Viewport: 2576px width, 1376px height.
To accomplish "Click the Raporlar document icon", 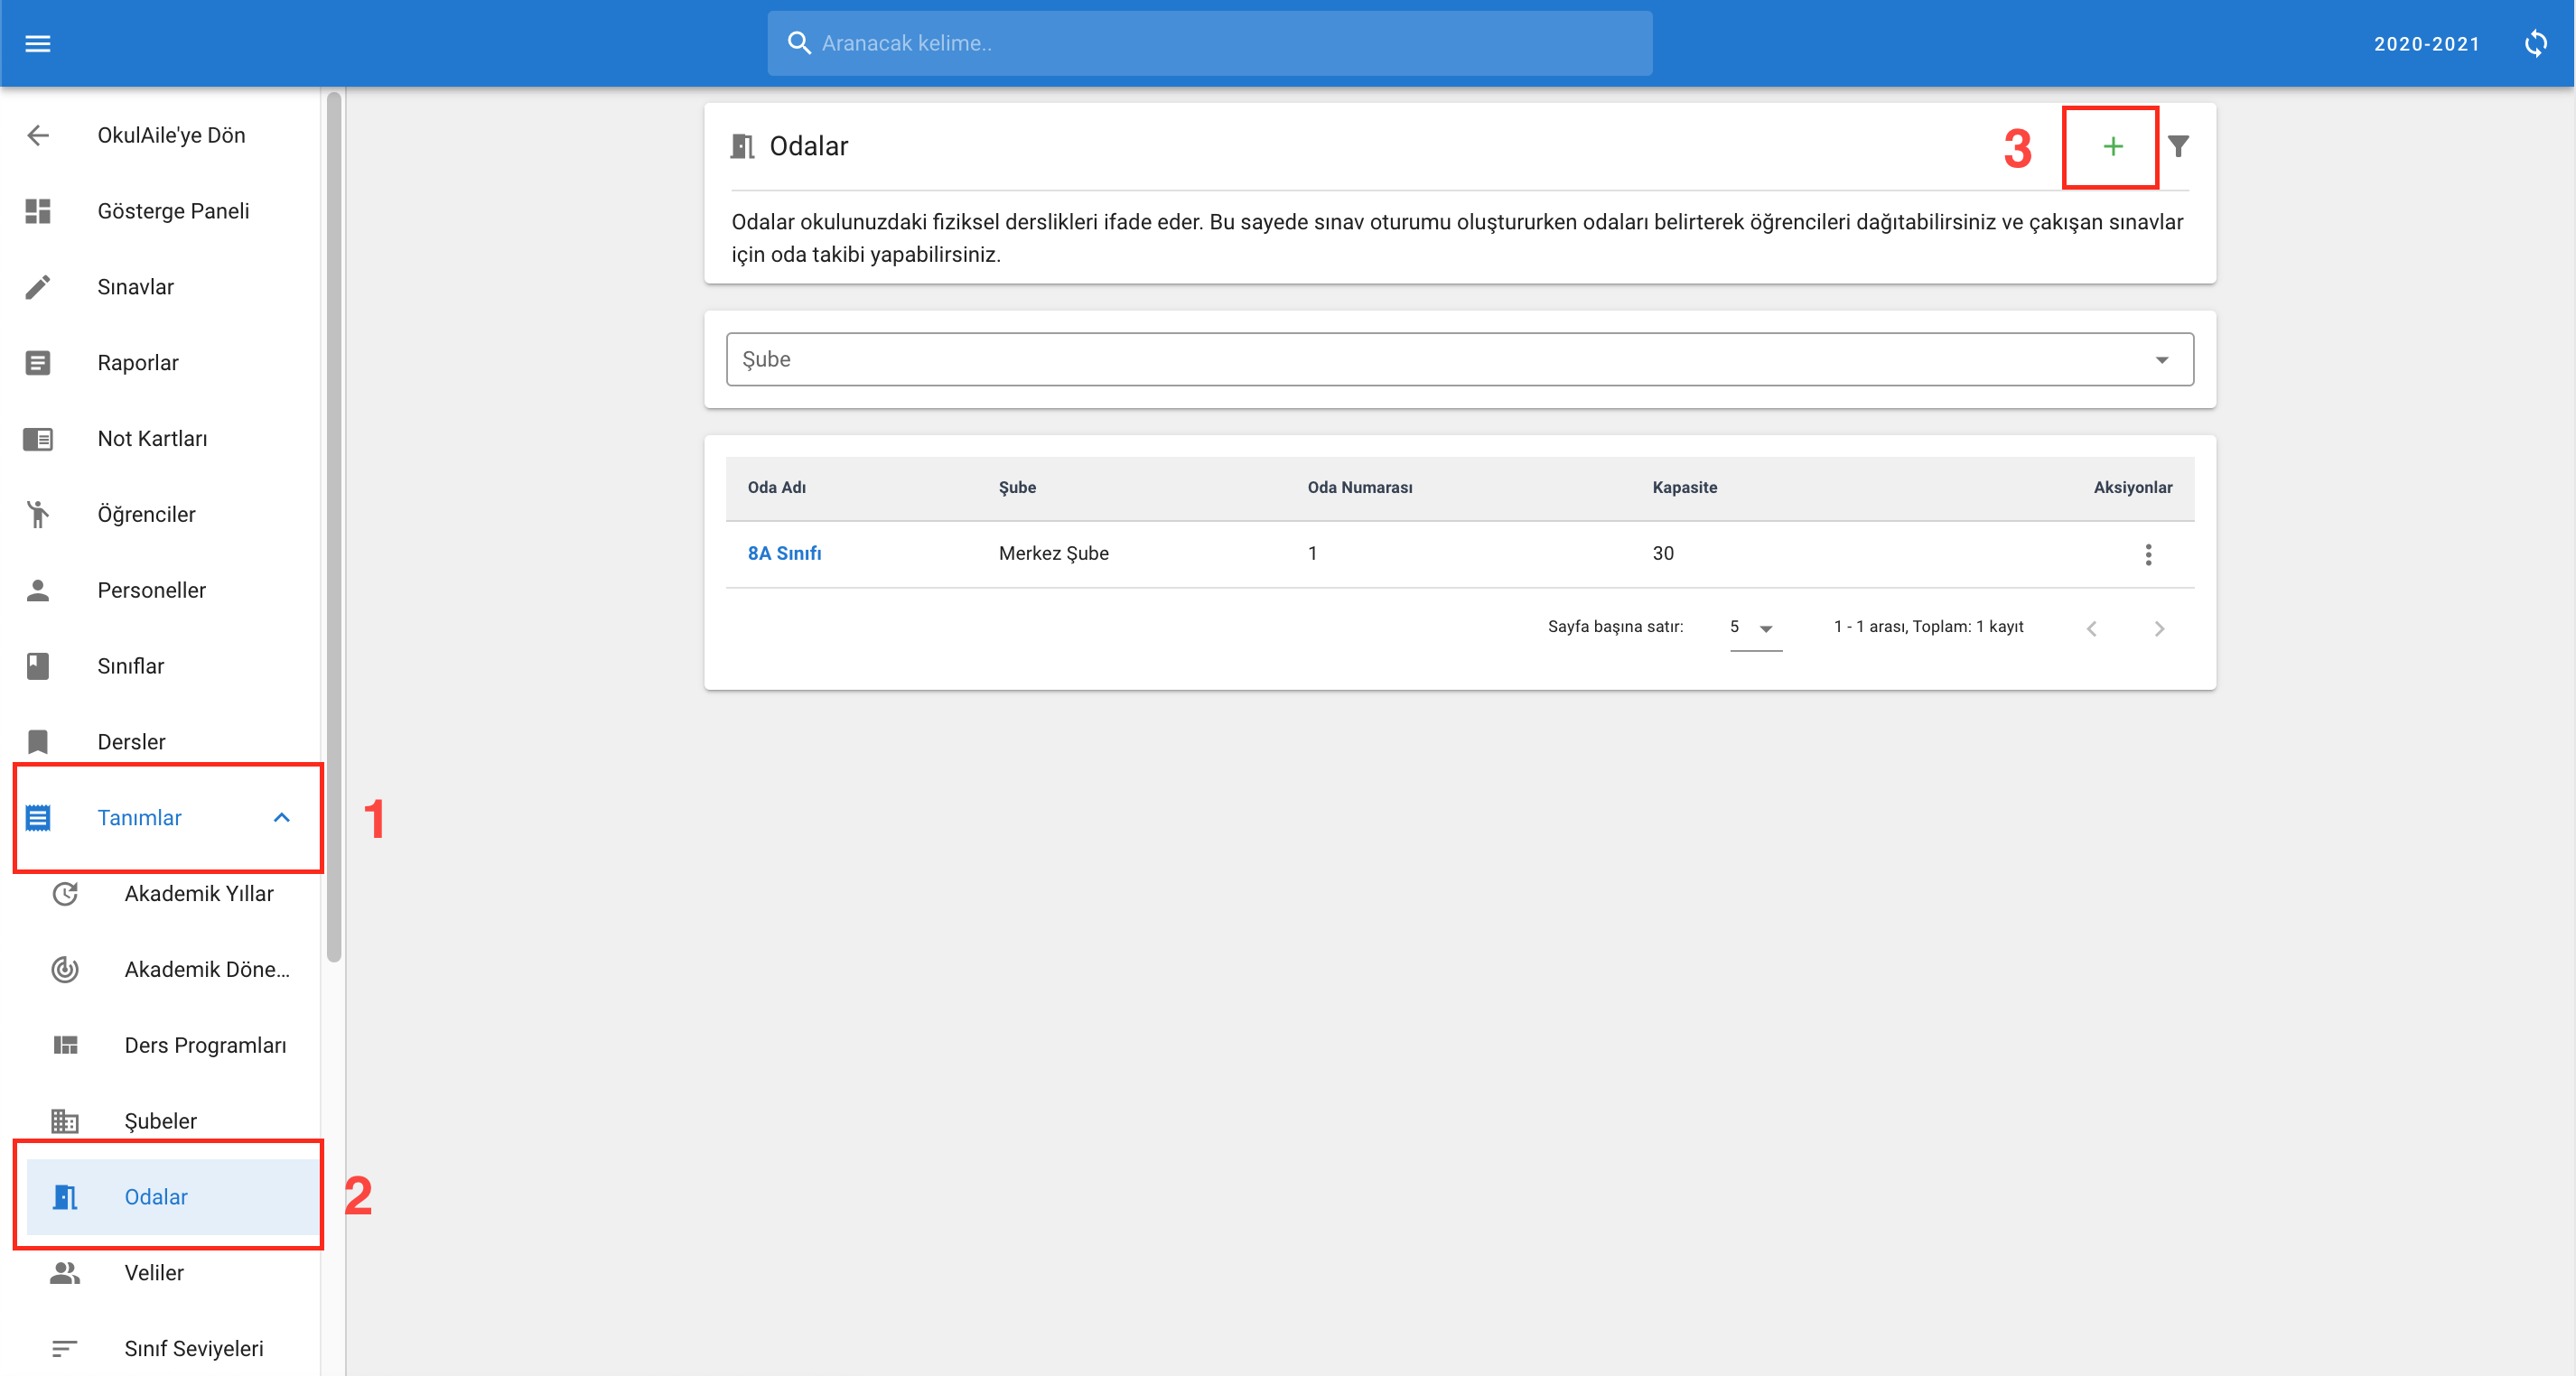I will click(x=38, y=363).
